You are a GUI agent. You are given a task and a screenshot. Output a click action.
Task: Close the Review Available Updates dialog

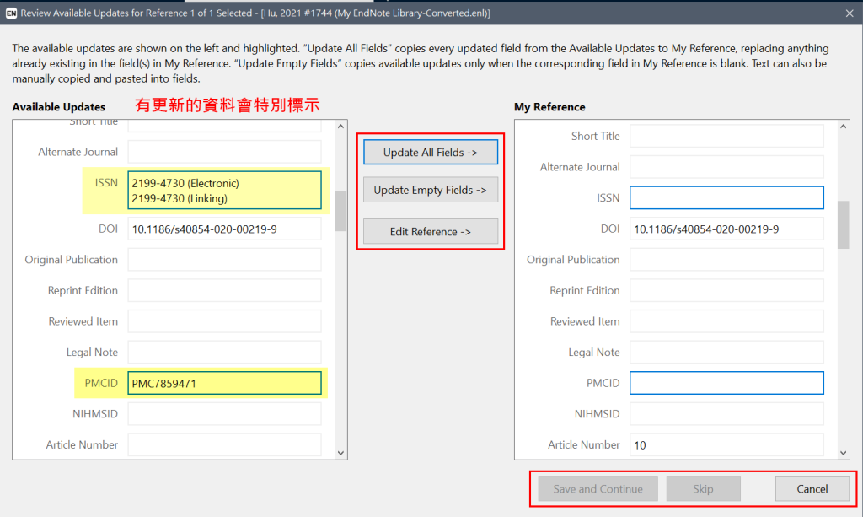coord(850,13)
